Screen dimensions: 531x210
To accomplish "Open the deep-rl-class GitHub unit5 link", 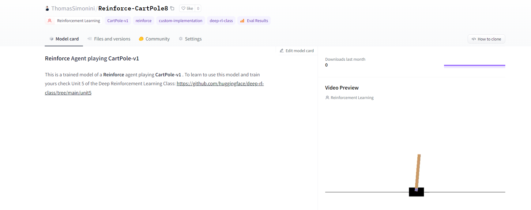I will (220, 84).
